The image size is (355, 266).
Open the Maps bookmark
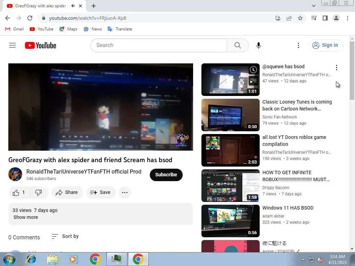(68, 29)
